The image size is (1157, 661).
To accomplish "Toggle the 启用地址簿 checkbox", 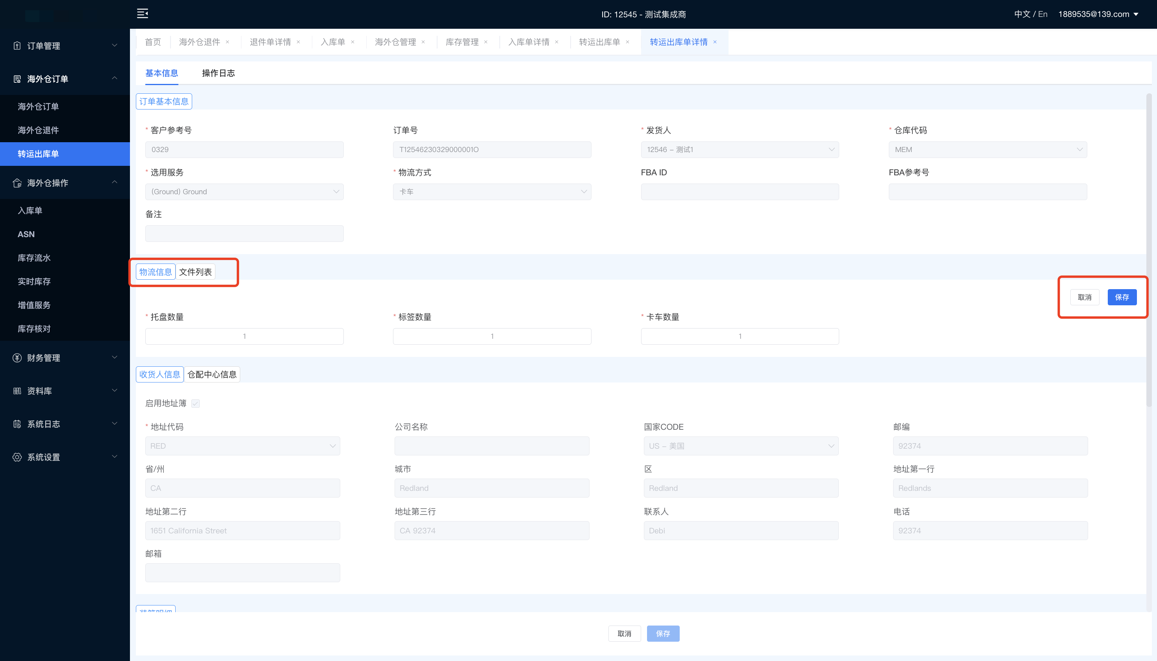I will pyautogui.click(x=196, y=404).
